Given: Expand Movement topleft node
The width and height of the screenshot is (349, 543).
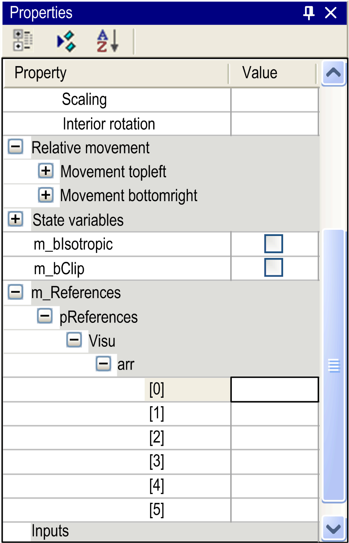Looking at the screenshot, I should (x=46, y=171).
